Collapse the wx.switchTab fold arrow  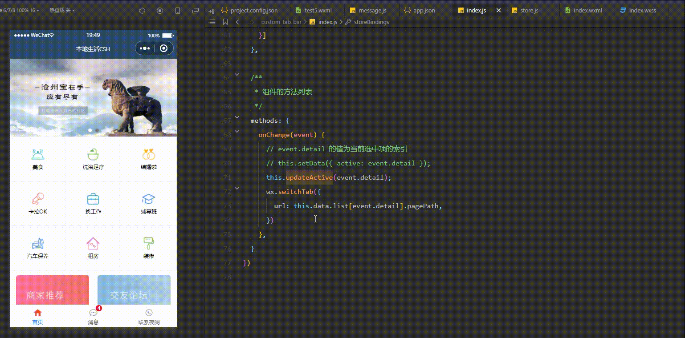pyautogui.click(x=237, y=188)
